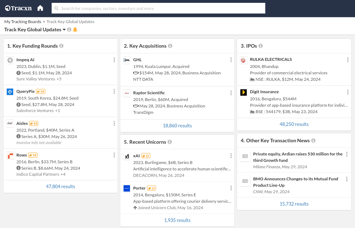Screen dimensions: 355x228
Task: Click the xAI logo
Action: [127, 156]
